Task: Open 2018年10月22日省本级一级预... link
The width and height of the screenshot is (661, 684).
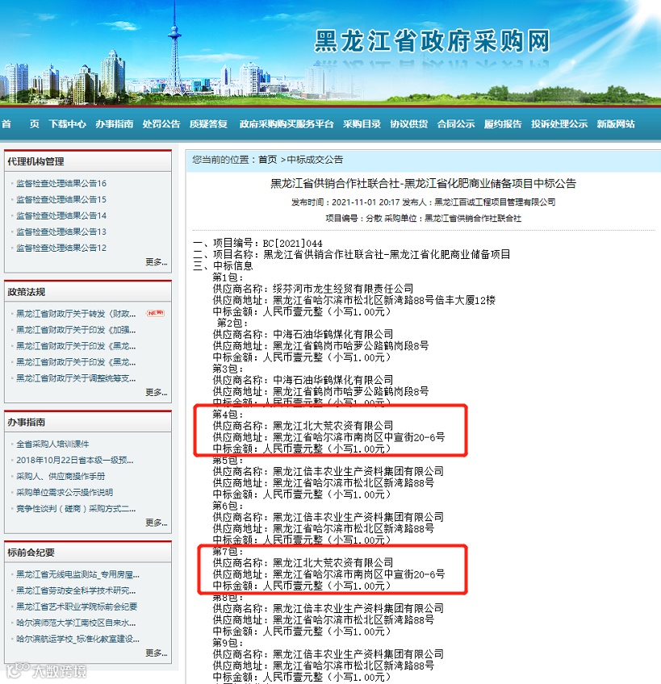Action: coord(75,461)
